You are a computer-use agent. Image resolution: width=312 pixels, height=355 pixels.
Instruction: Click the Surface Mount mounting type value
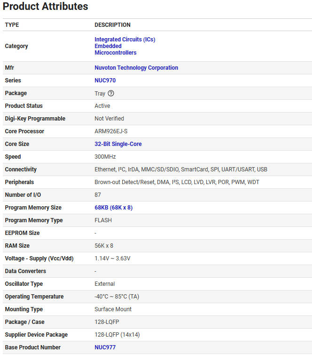[113, 309]
